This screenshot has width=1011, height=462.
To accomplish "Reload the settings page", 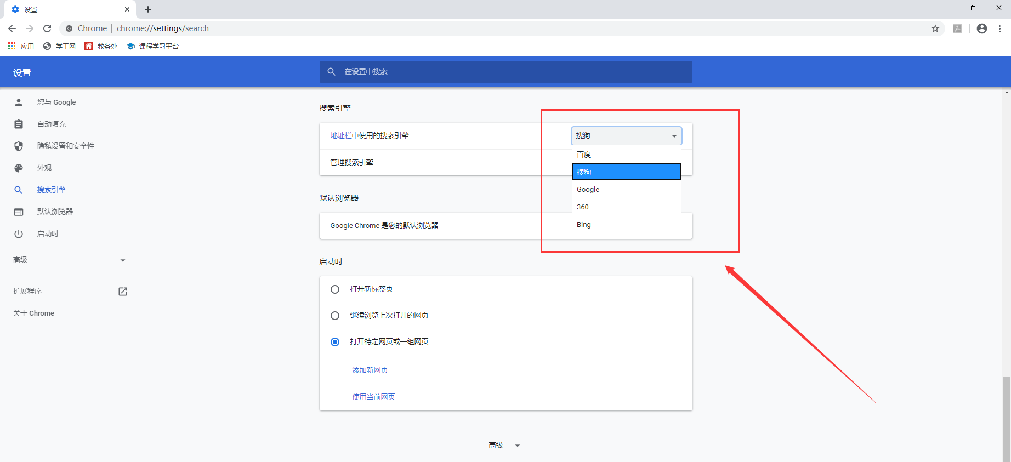I will coord(47,28).
